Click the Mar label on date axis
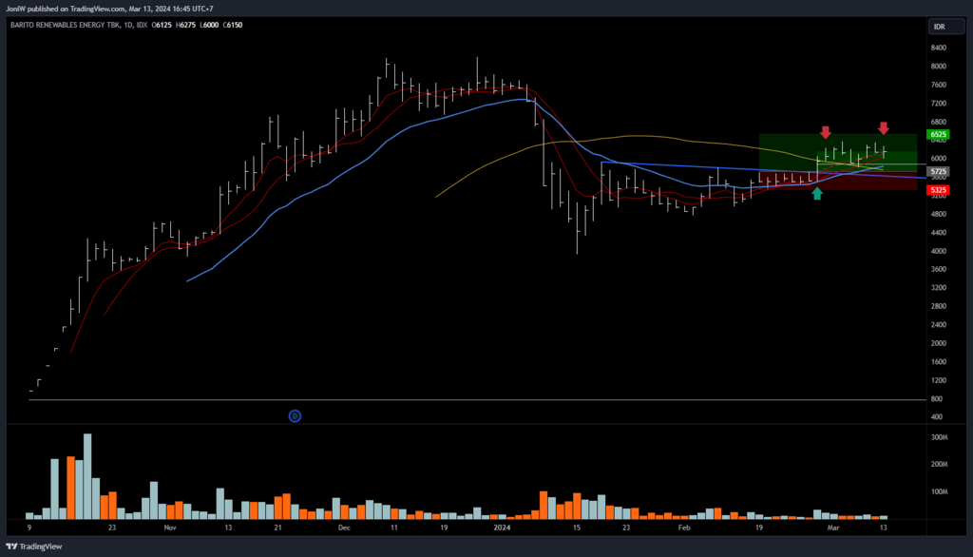This screenshot has height=557, width=973. tap(833, 526)
